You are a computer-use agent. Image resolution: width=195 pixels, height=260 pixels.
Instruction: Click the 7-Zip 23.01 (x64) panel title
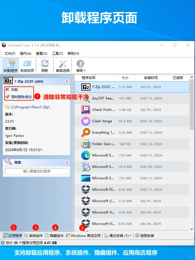point(29,82)
